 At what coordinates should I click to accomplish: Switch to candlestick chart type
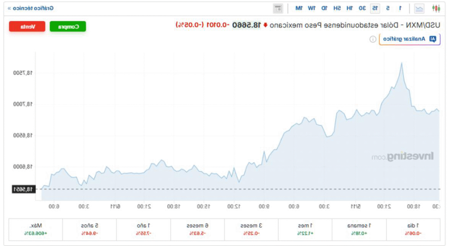(436, 8)
